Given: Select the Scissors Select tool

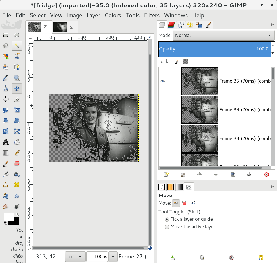Looking at the screenshot, I should click(x=17, y=56).
